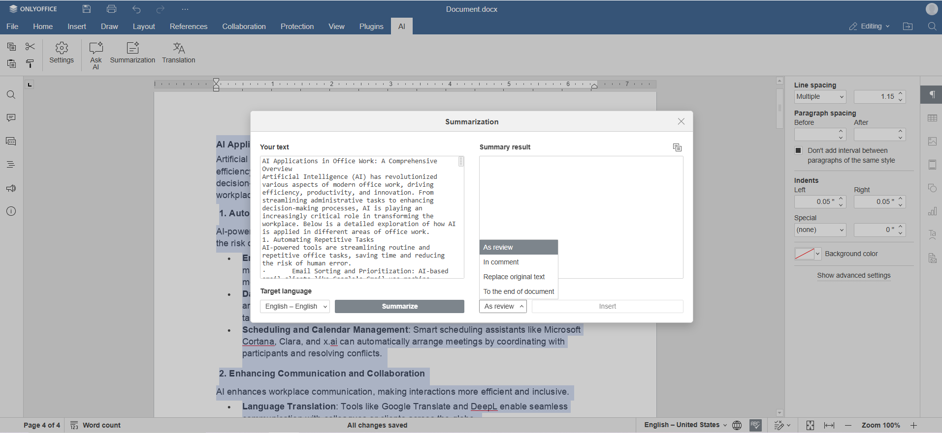
Task: Set the document language via the globe icon
Action: 737,425
